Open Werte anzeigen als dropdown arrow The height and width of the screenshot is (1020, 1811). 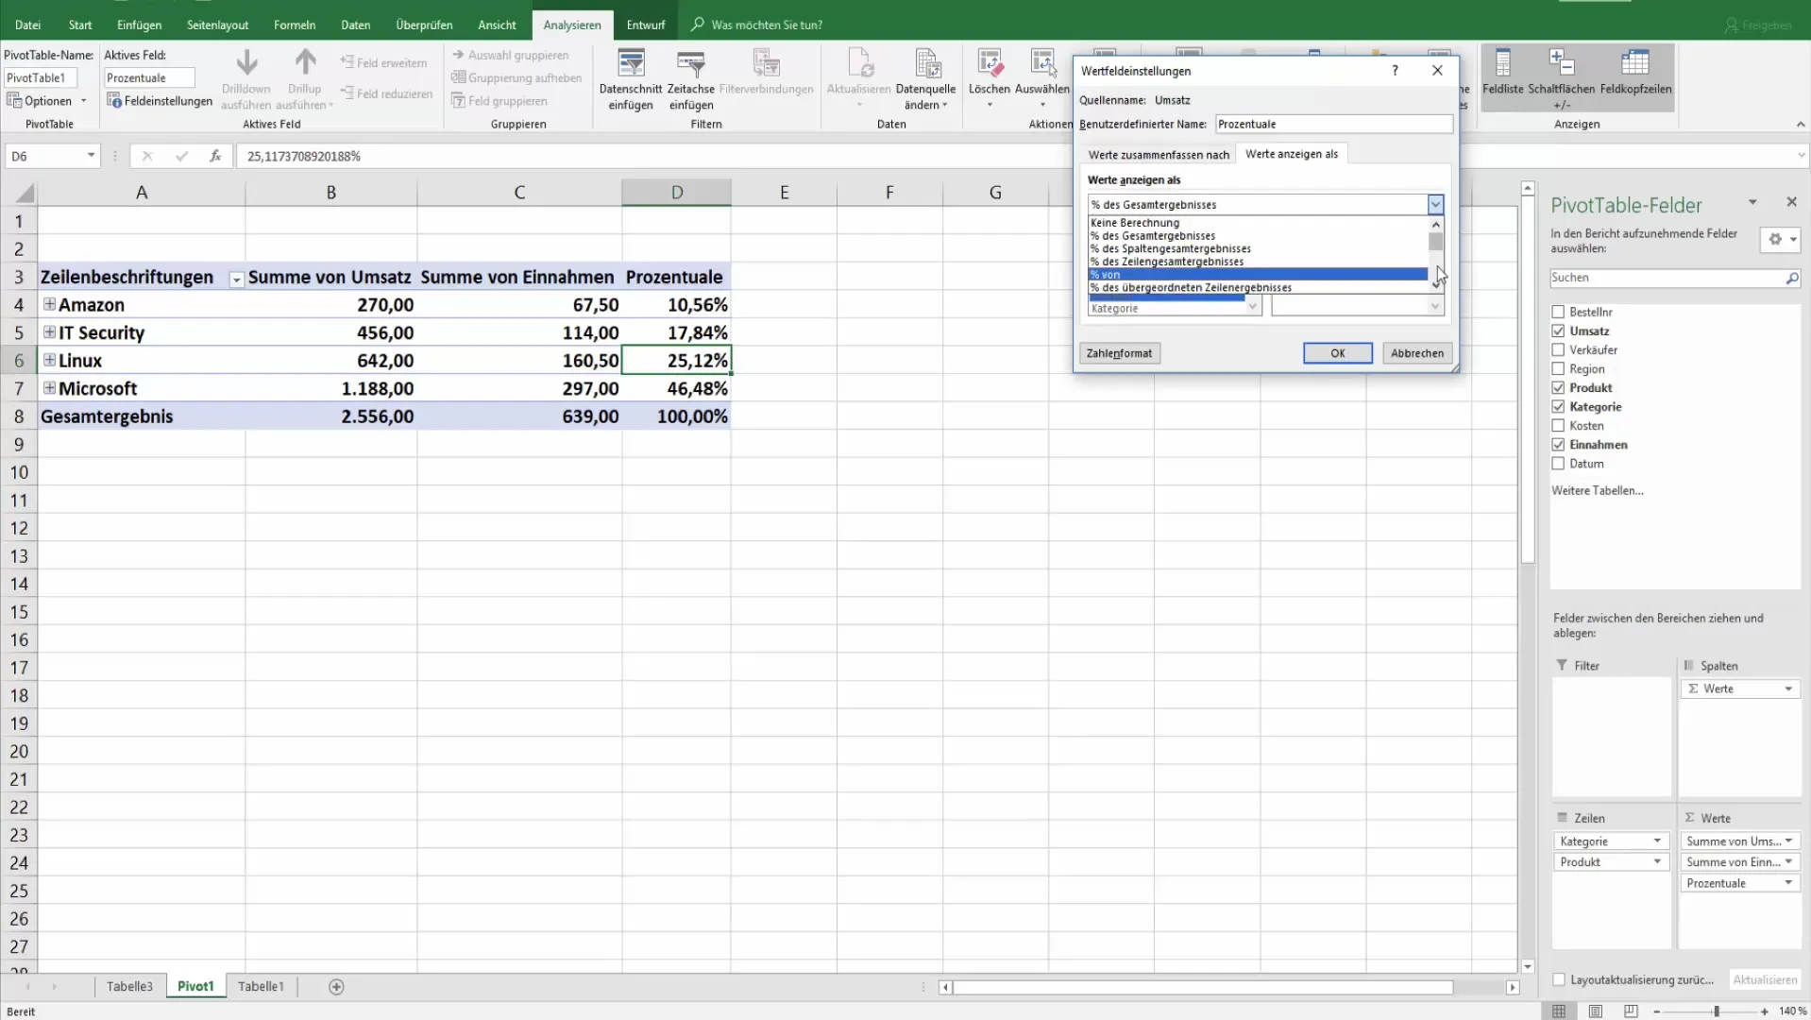tap(1435, 204)
